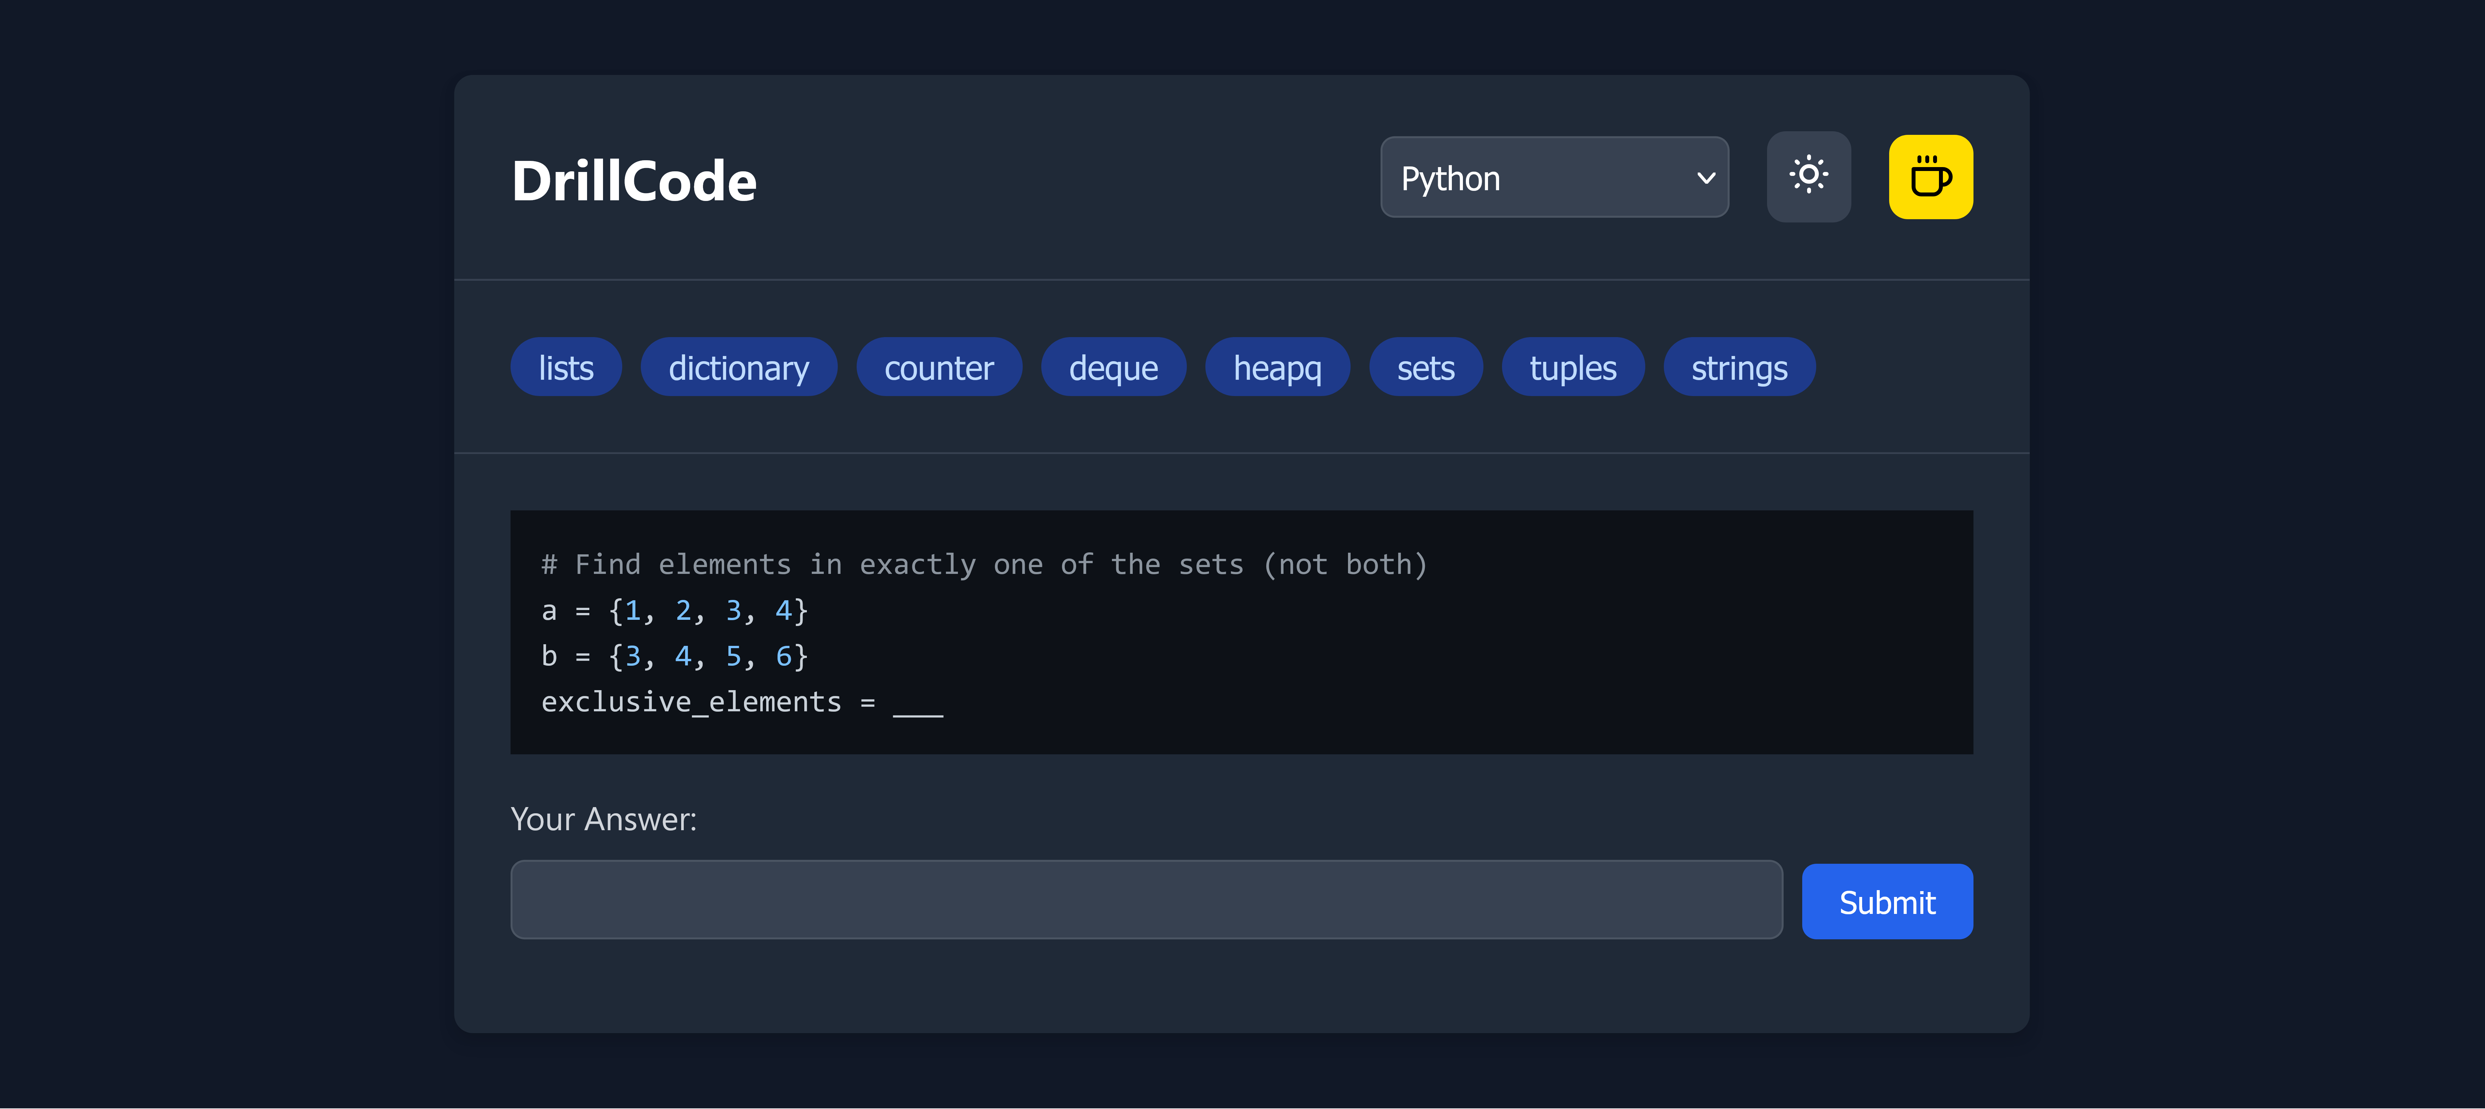This screenshot has height=1109, width=2485.
Task: Click the code line 'b = {3, 4, 5, 6}'
Action: pos(674,656)
